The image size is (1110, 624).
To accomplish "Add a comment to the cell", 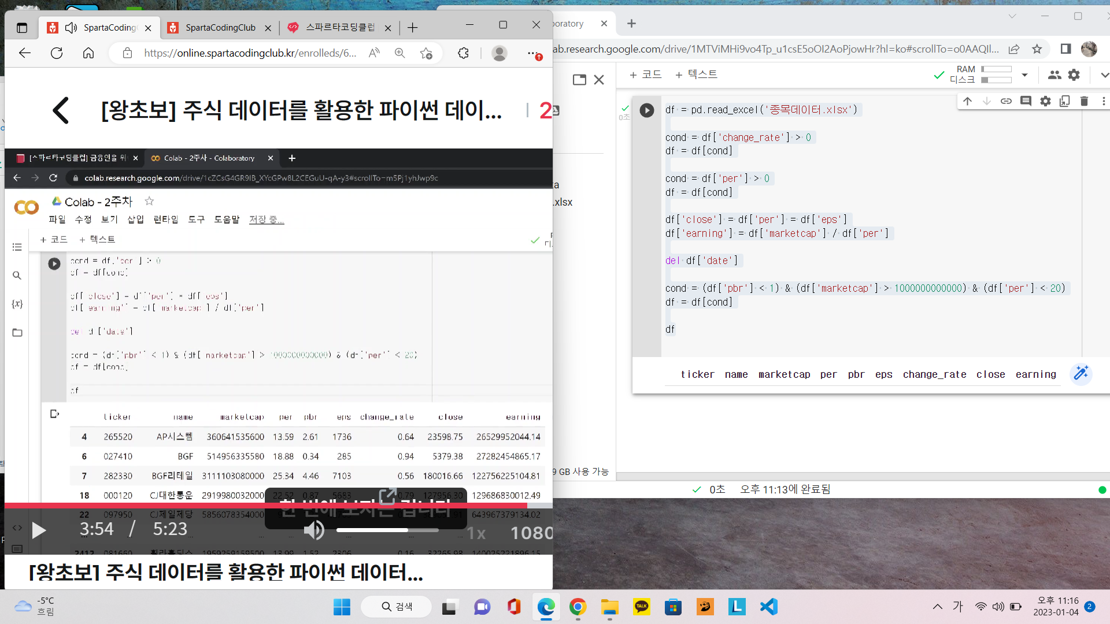I will pos(1026,101).
